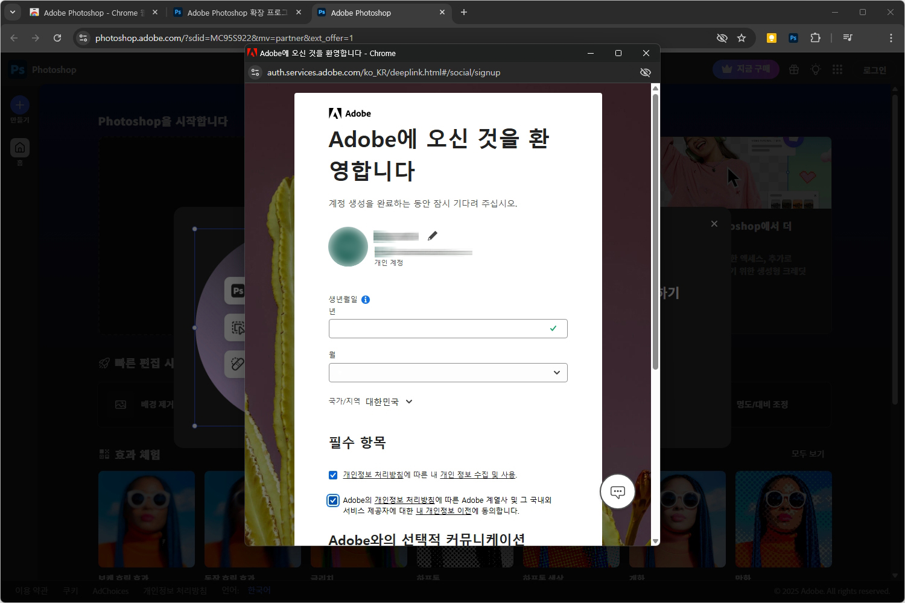The height and width of the screenshot is (603, 905).
Task: Go forward in main browser window
Action: (x=36, y=38)
